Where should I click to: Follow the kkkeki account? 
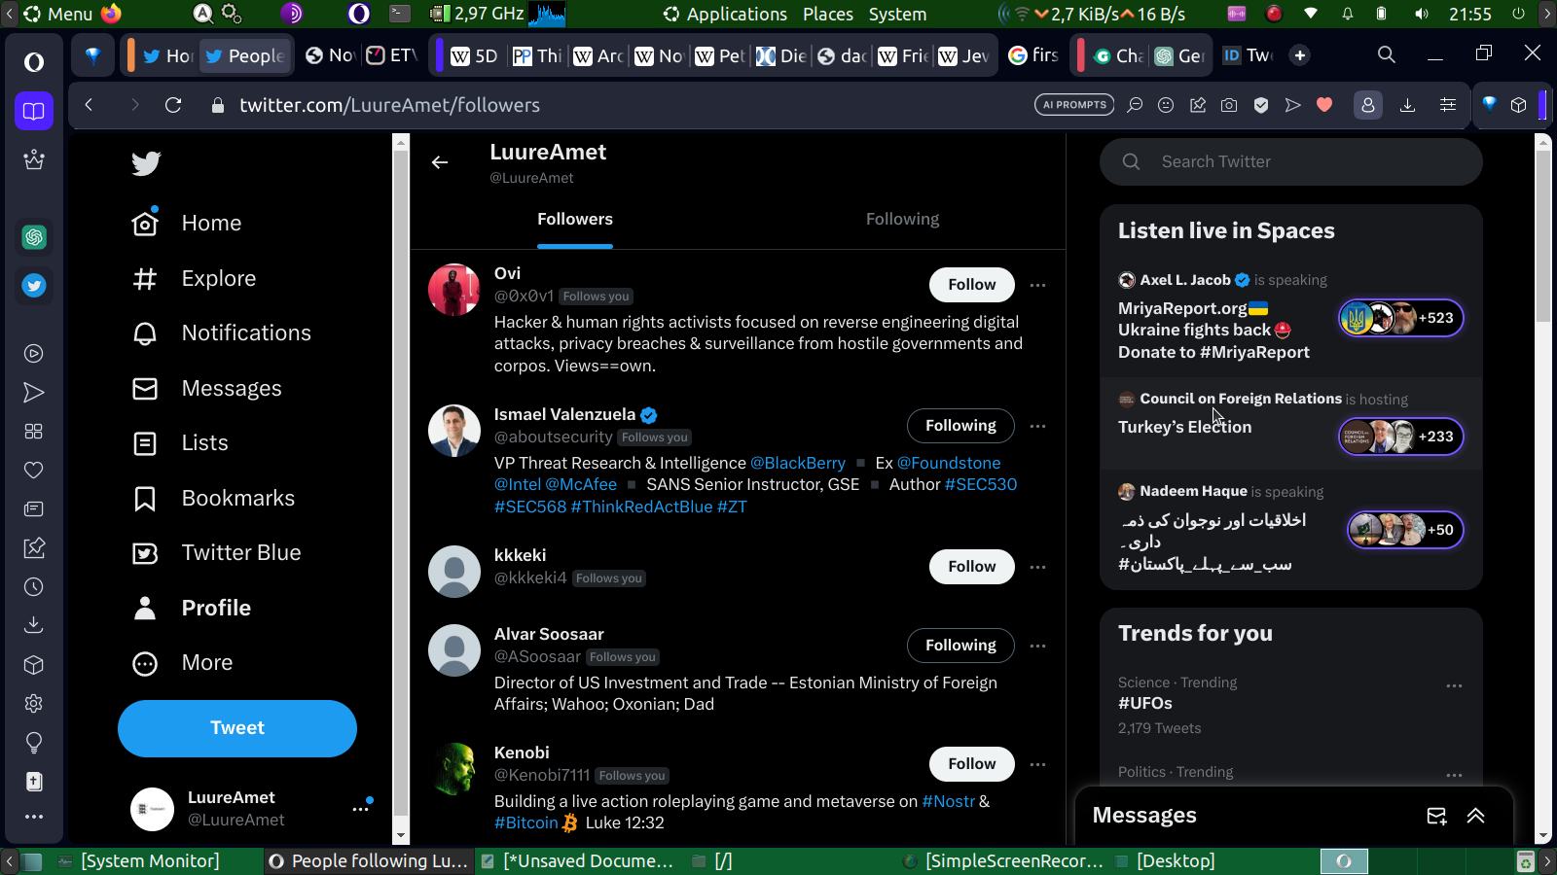(x=972, y=567)
